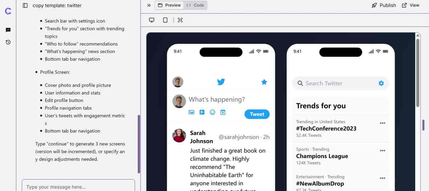Click the image attach icon in composer
The image size is (429, 191).
(191, 112)
